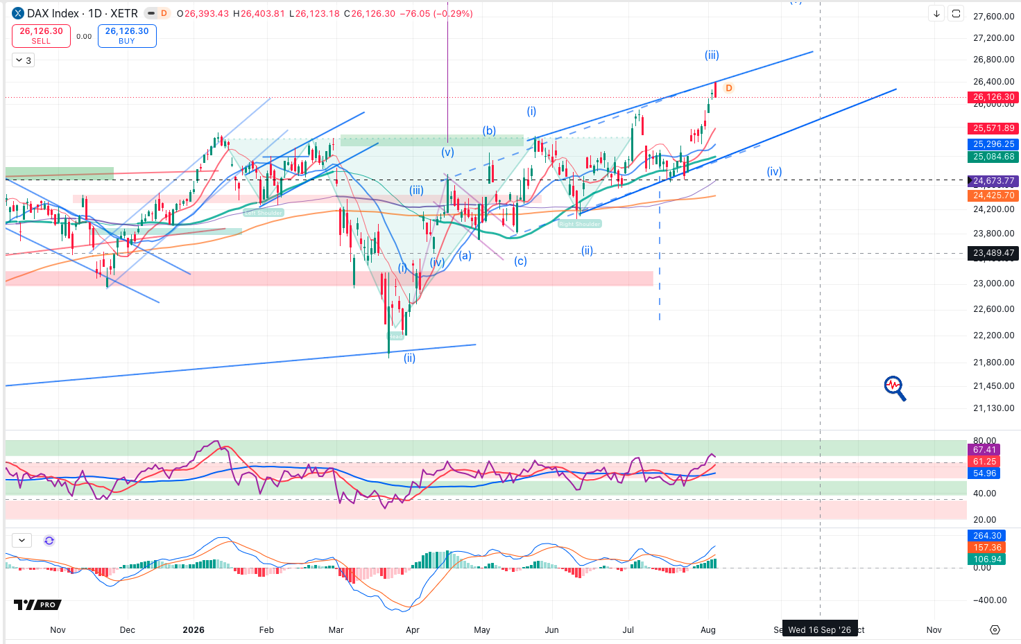The width and height of the screenshot is (1021, 644).
Task: Click the maximize chart pane icon
Action: (956, 13)
